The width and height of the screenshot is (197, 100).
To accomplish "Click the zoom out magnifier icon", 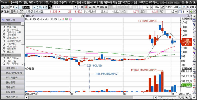I will [x=183, y=97].
